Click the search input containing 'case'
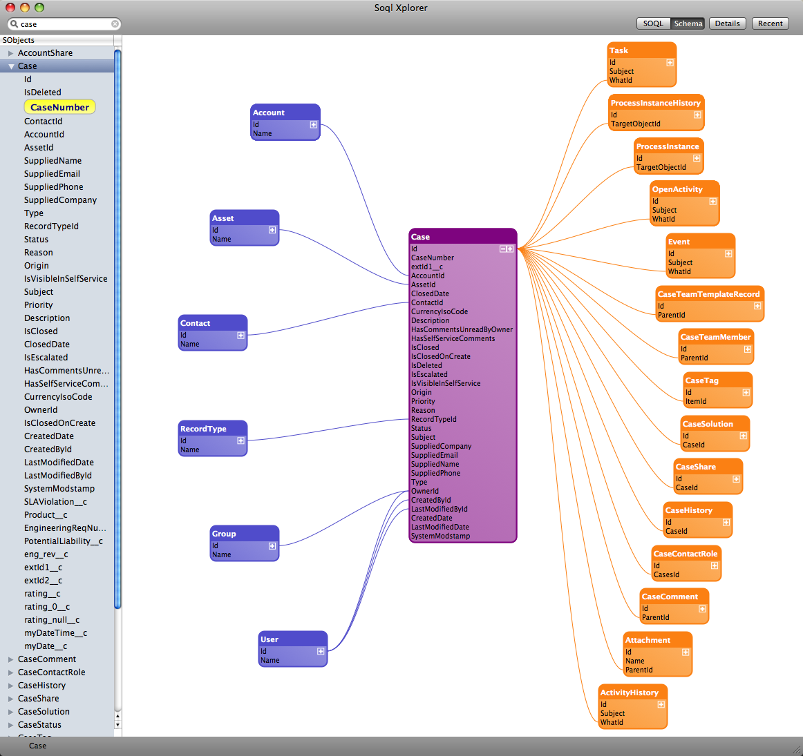Viewport: 803px width, 756px height. coord(64,24)
